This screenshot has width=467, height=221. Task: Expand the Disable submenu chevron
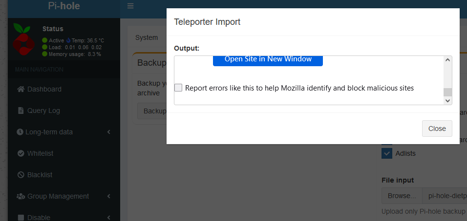[109, 218]
